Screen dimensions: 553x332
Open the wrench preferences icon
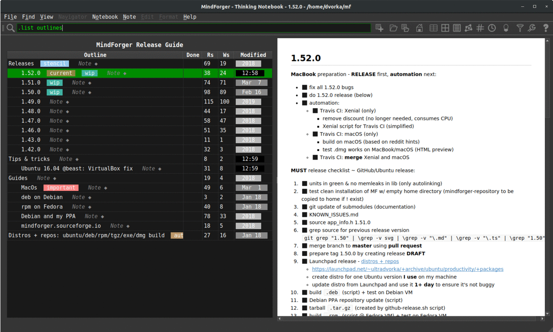pos(532,28)
